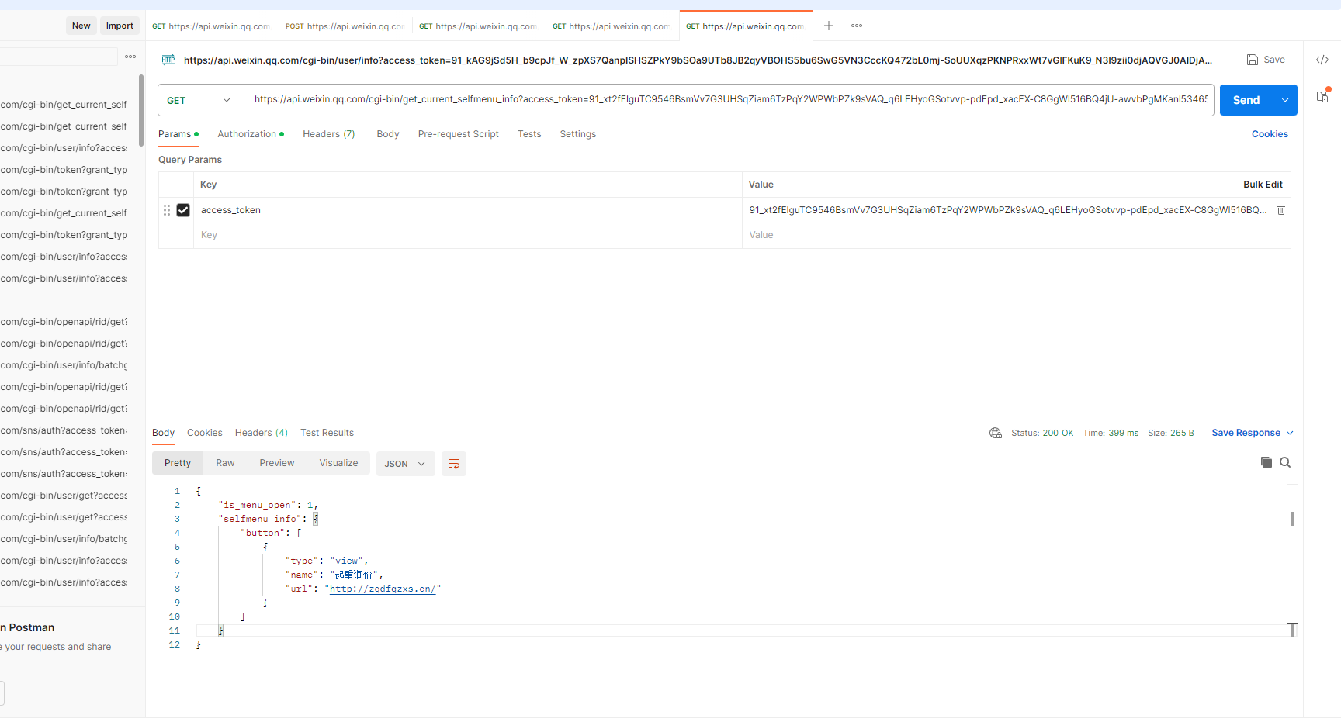Select the response Body tab
This screenshot has width=1341, height=722.
point(163,433)
